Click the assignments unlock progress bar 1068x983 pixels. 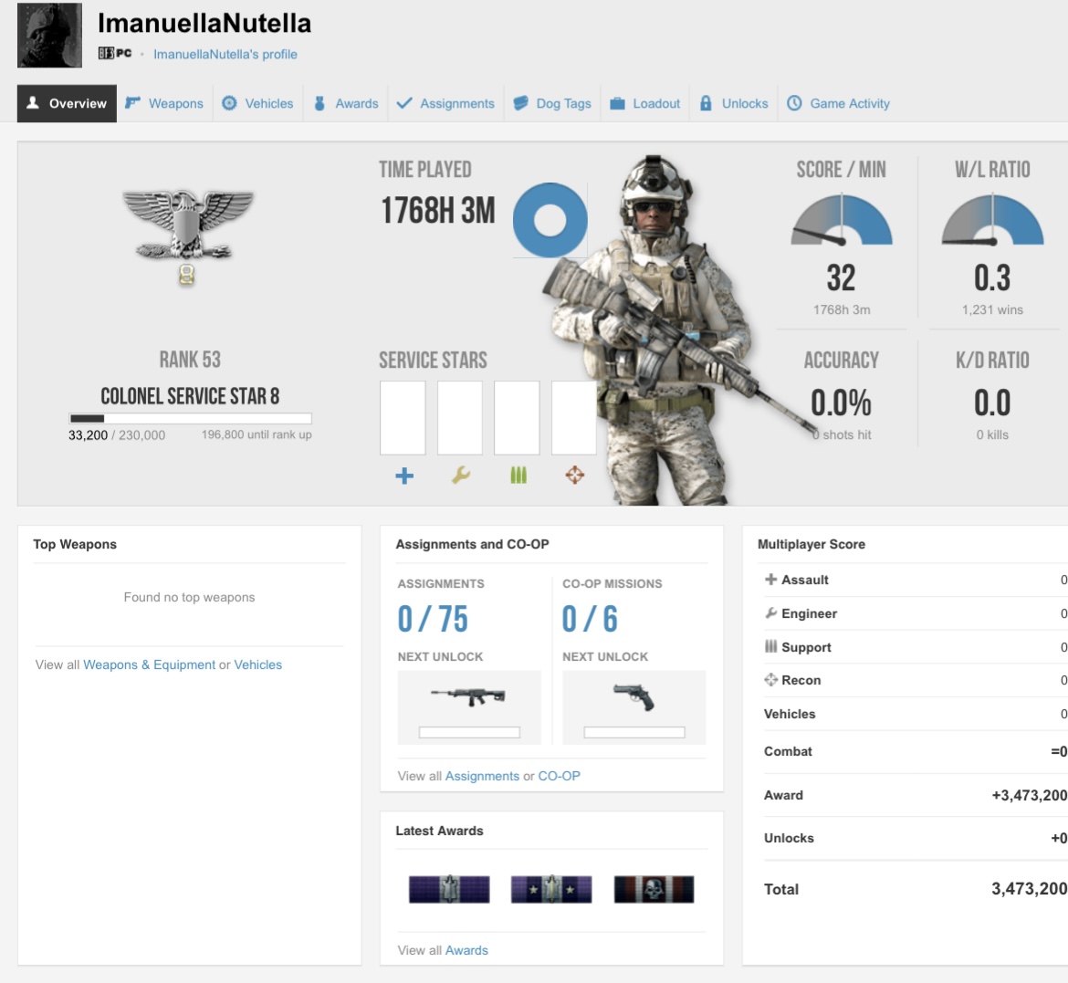pyautogui.click(x=469, y=732)
